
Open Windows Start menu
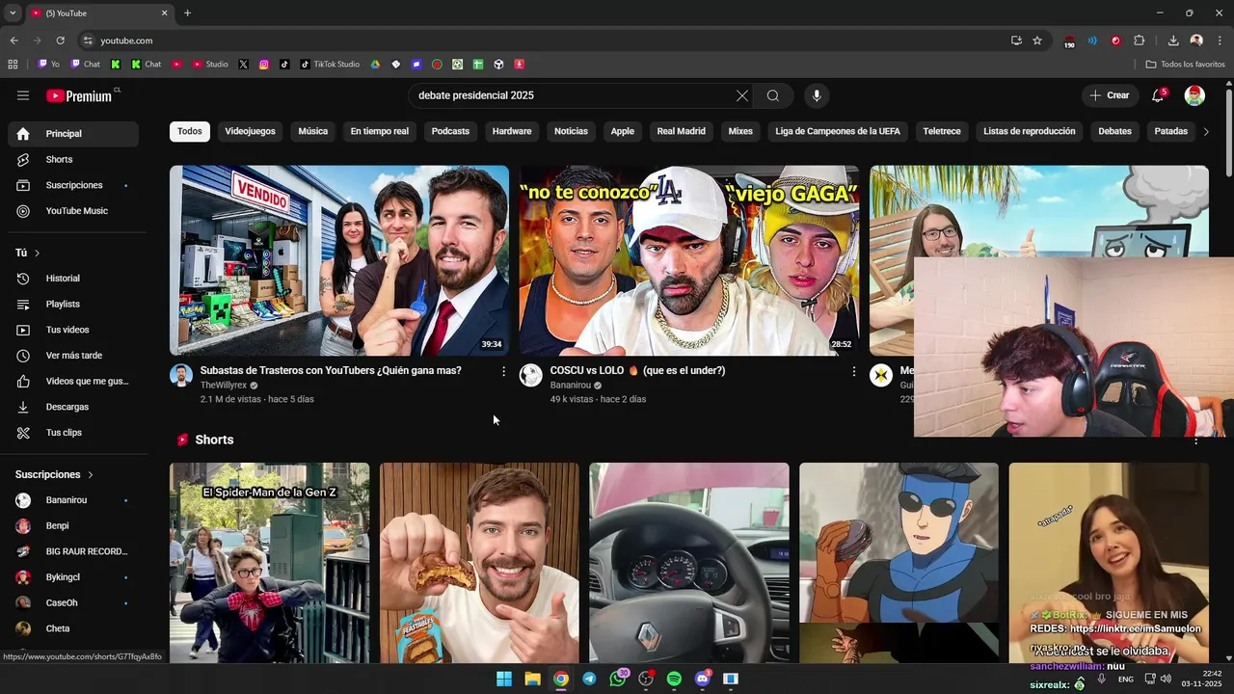(504, 679)
